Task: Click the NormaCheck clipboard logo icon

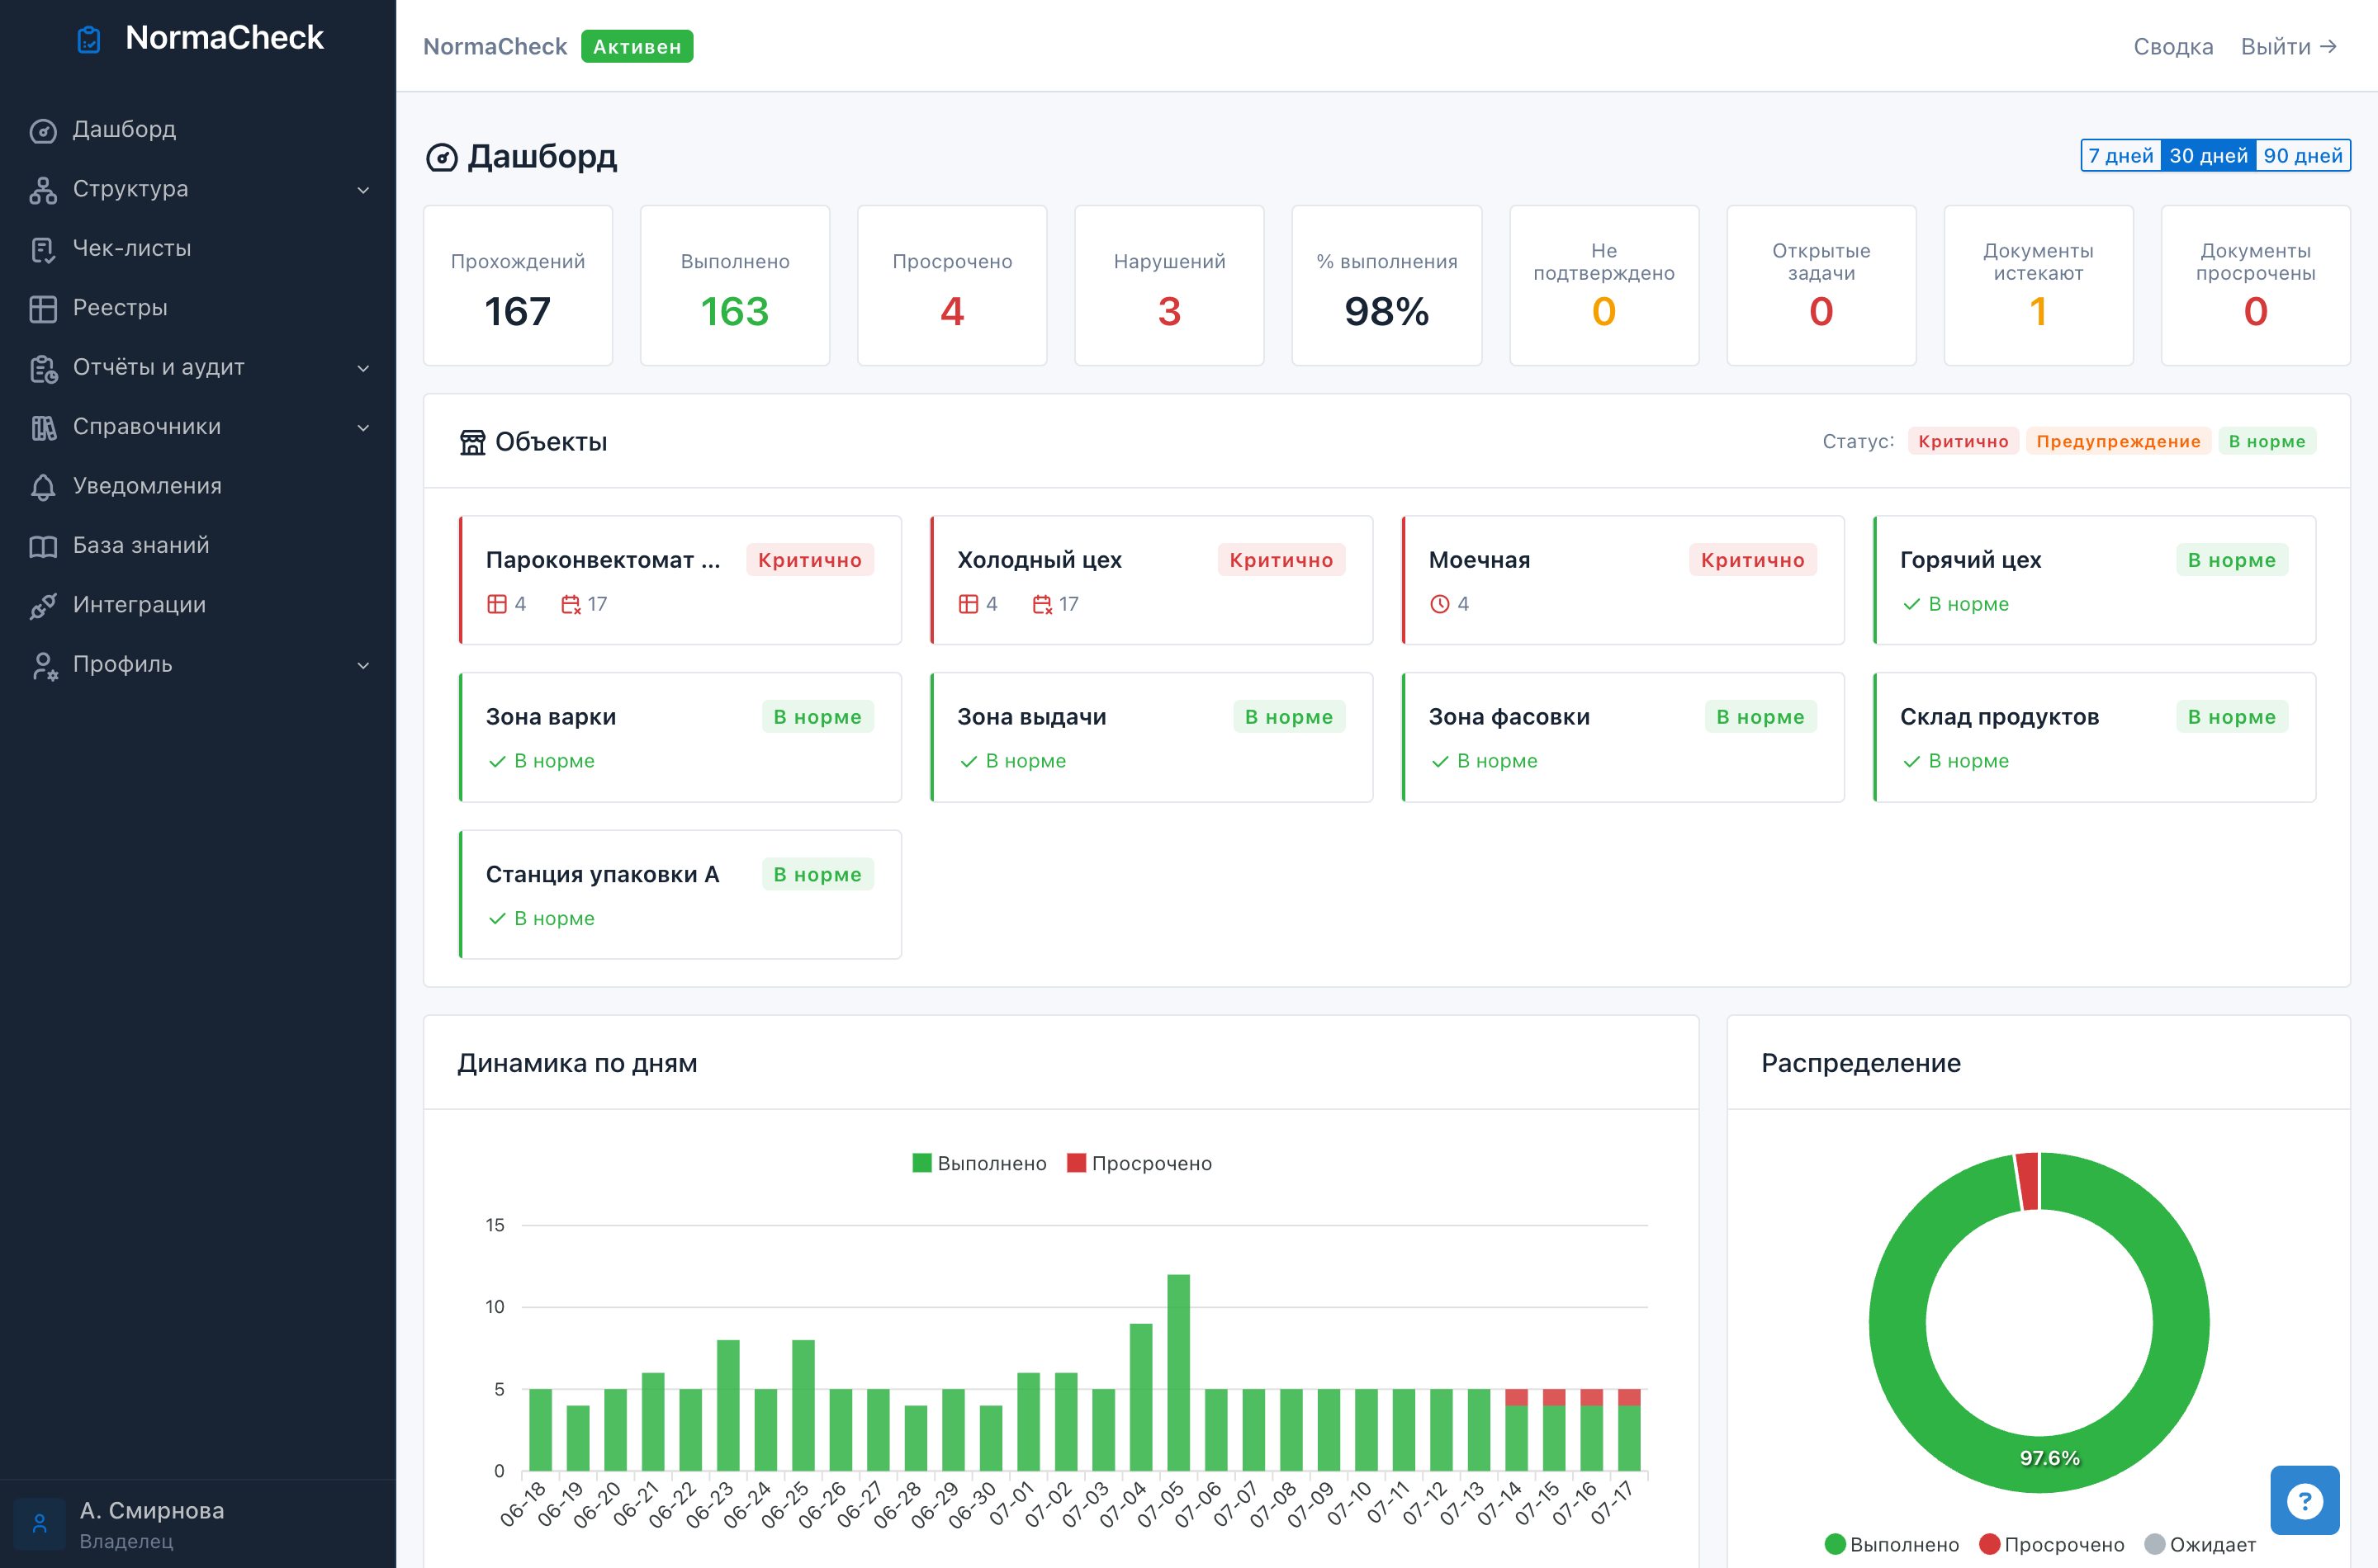Action: (89, 40)
